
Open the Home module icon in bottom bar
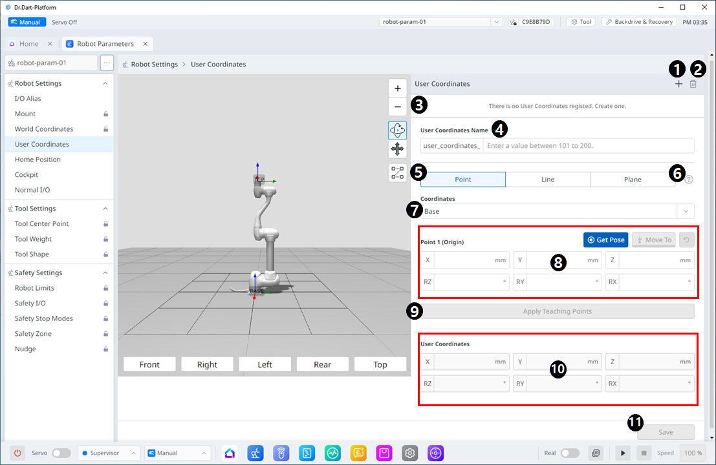tap(230, 453)
